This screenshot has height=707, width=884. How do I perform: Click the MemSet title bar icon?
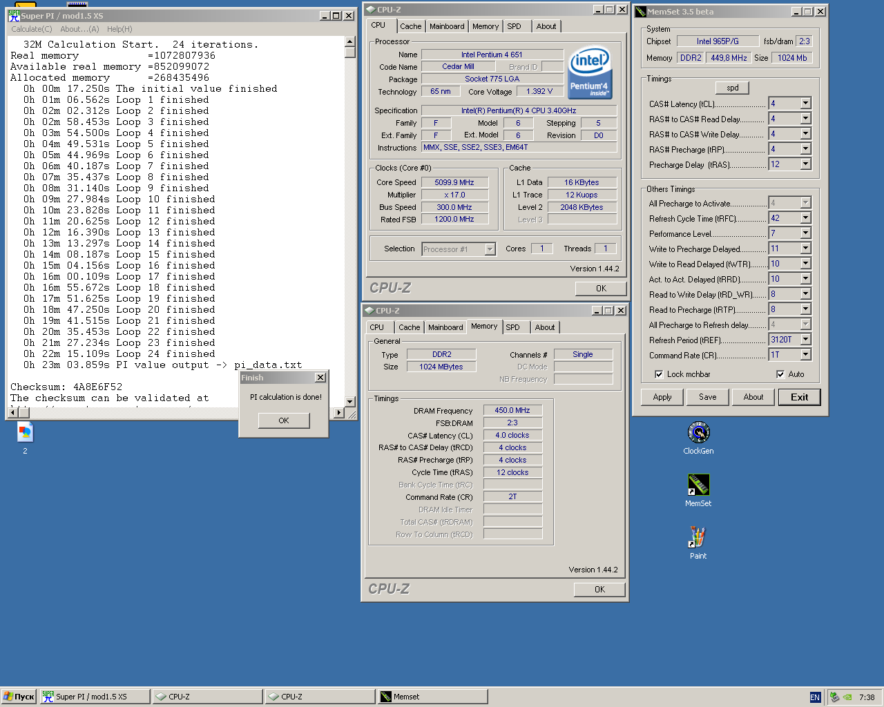[x=641, y=12]
